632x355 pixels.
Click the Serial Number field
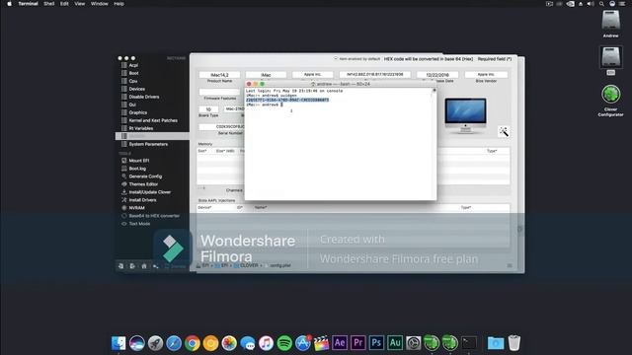click(221, 126)
